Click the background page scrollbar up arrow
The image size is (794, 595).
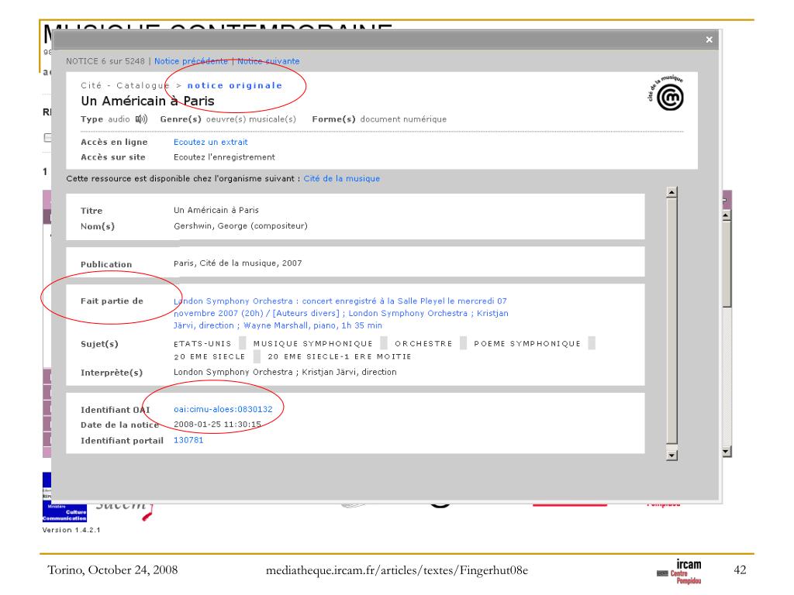coord(727,215)
